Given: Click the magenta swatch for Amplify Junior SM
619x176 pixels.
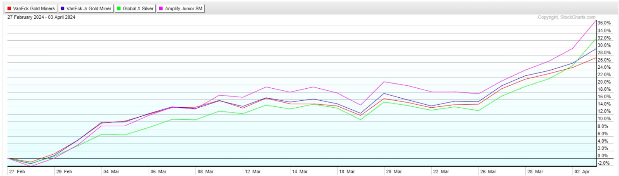Looking at the screenshot, I should pos(161,9).
